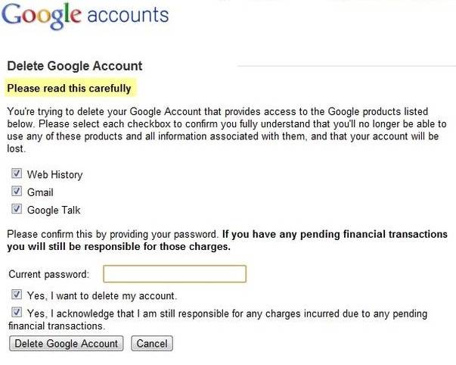Cancel the account deletion
456x365 pixels.
tap(152, 344)
